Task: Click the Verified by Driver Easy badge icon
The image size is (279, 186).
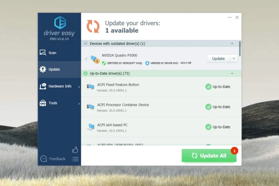Action: pyautogui.click(x=147, y=63)
